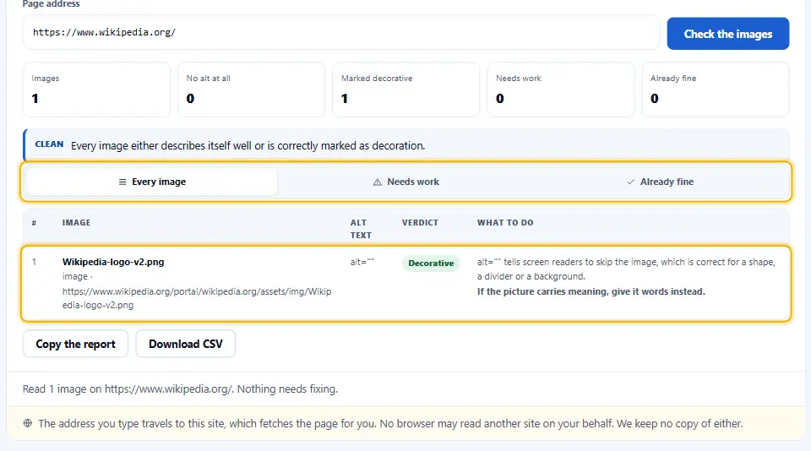Image resolution: width=811 pixels, height=451 pixels.
Task: Click the Needs work count card
Action: tap(561, 90)
